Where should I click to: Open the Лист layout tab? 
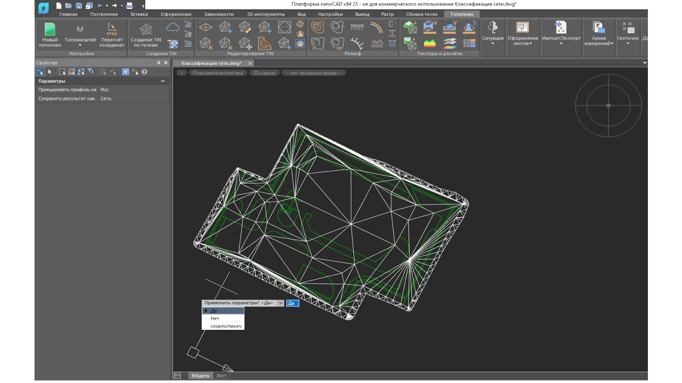(x=221, y=376)
